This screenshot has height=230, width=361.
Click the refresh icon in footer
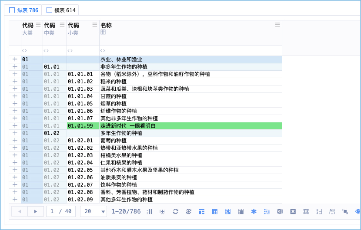(176, 211)
